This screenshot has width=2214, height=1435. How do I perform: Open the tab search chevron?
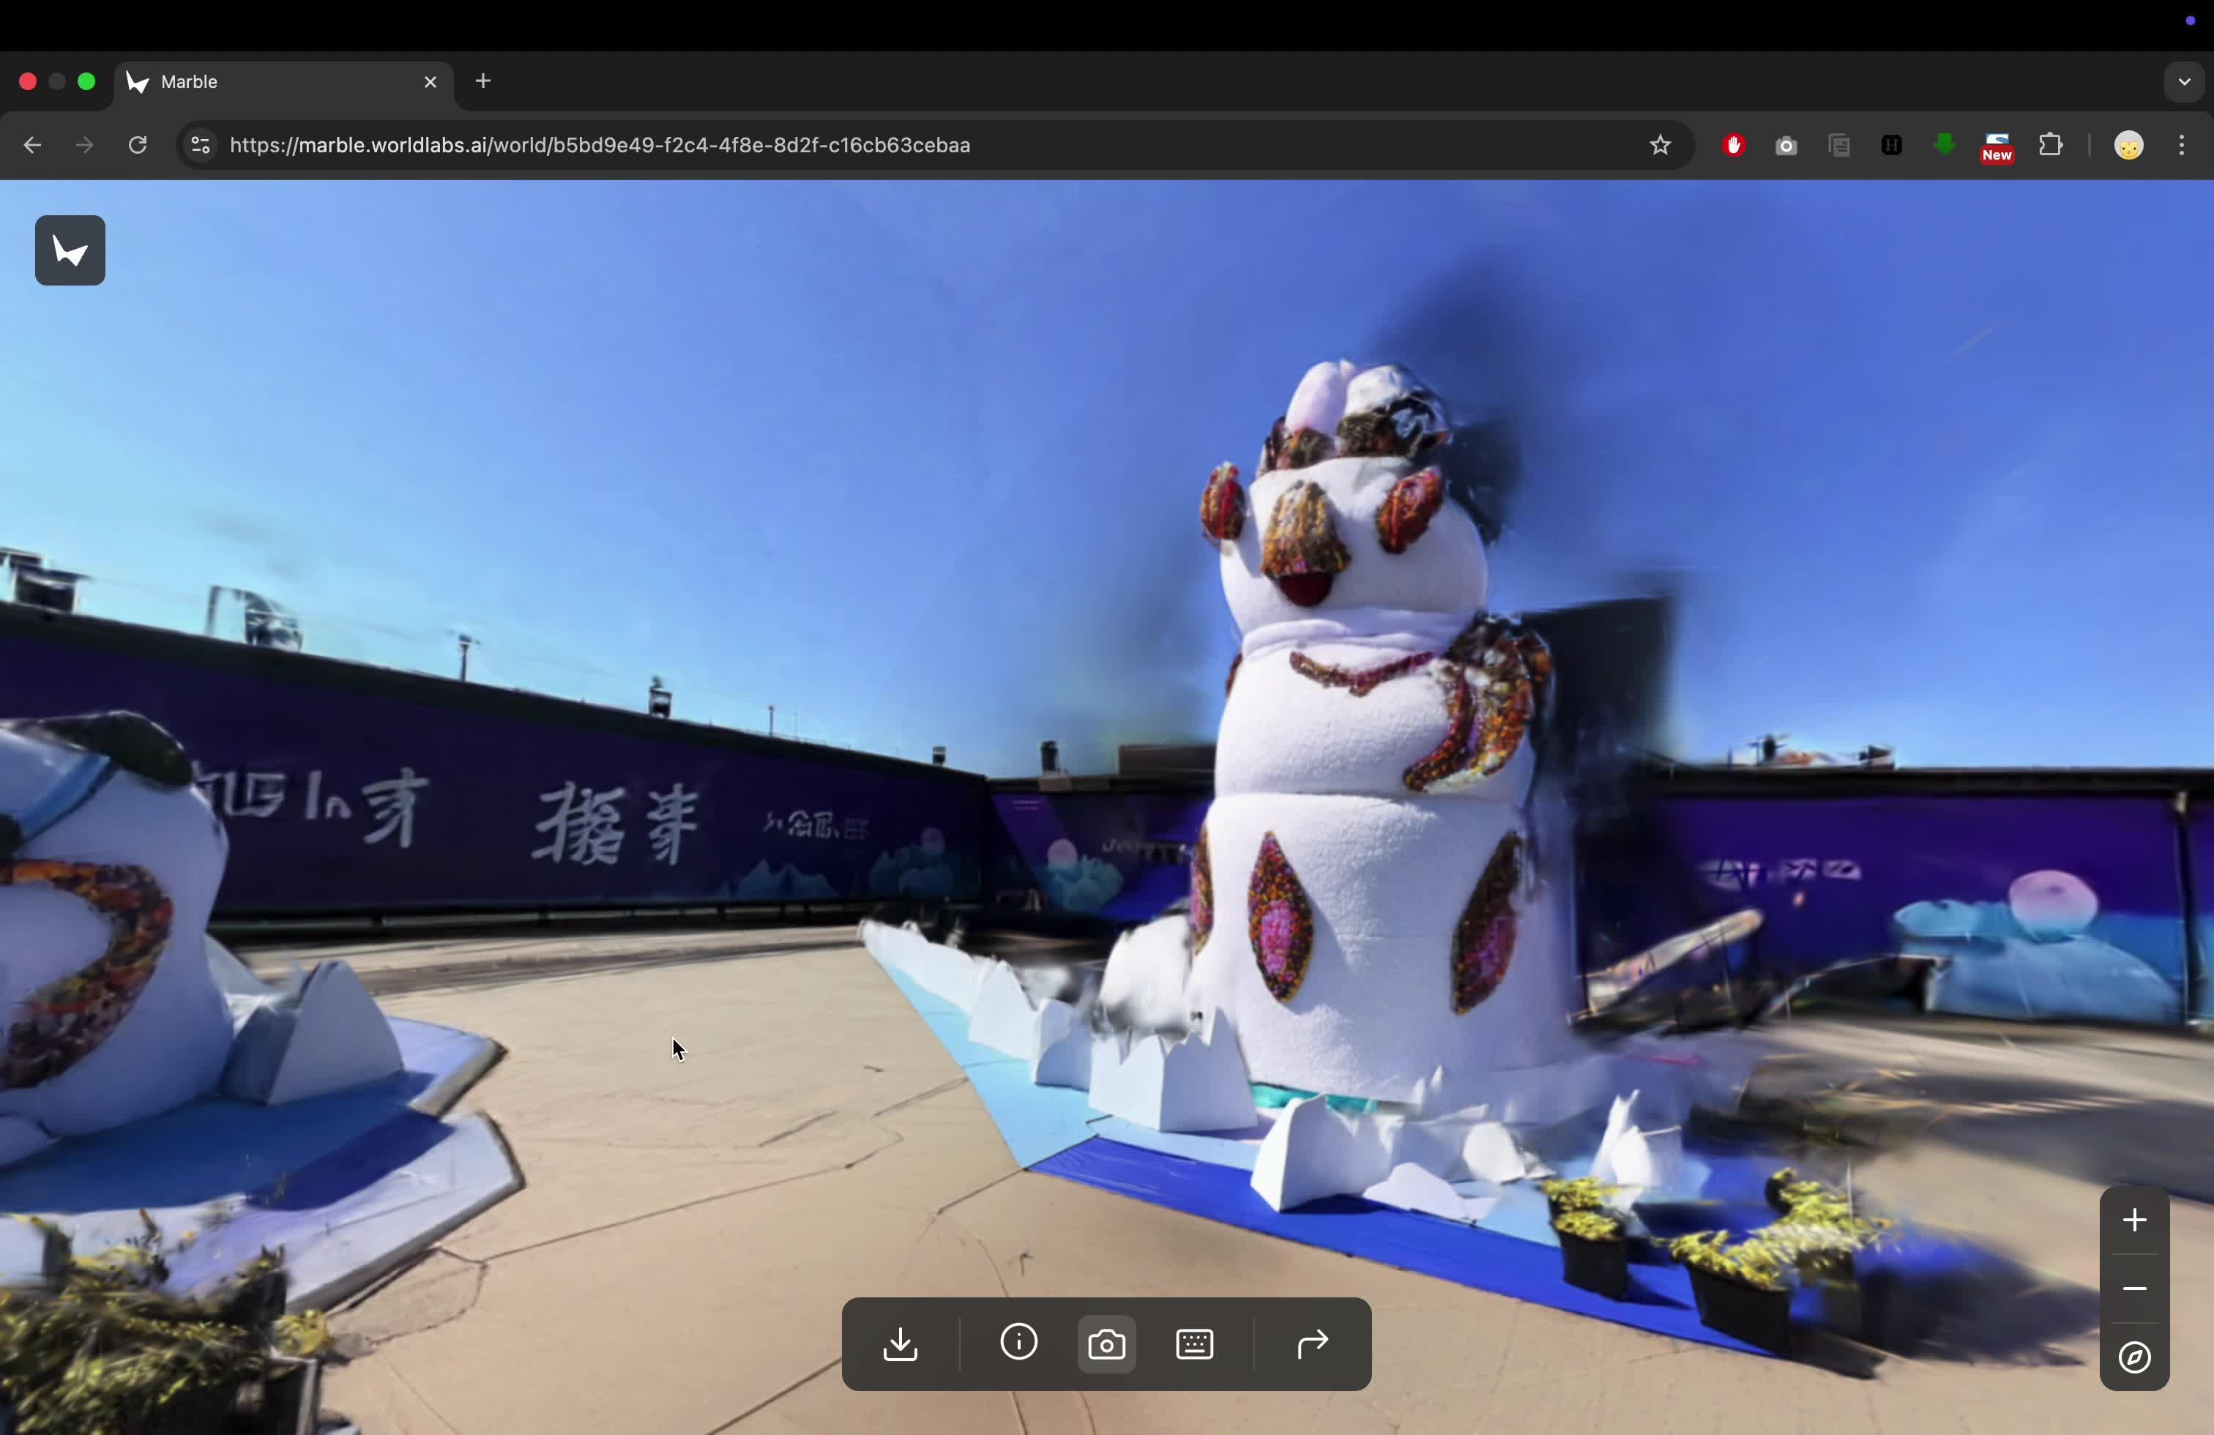coord(2183,82)
